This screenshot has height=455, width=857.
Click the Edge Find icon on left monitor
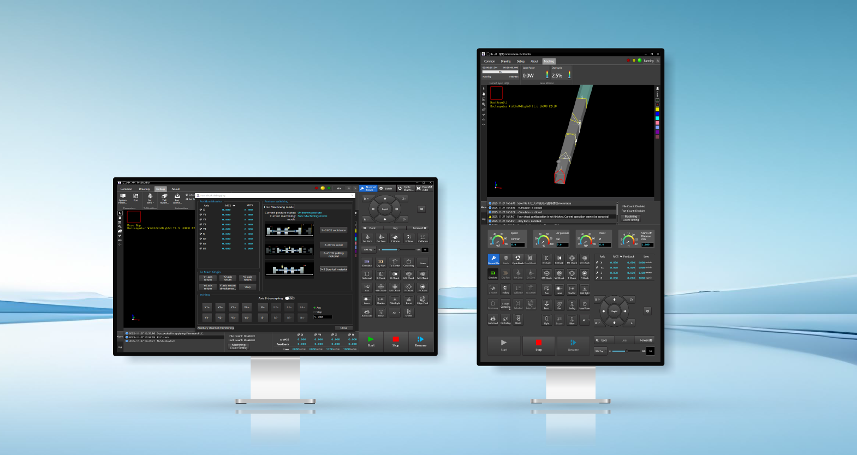click(422, 300)
